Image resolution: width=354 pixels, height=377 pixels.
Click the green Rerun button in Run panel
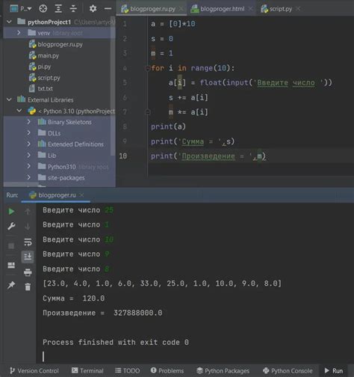11,212
